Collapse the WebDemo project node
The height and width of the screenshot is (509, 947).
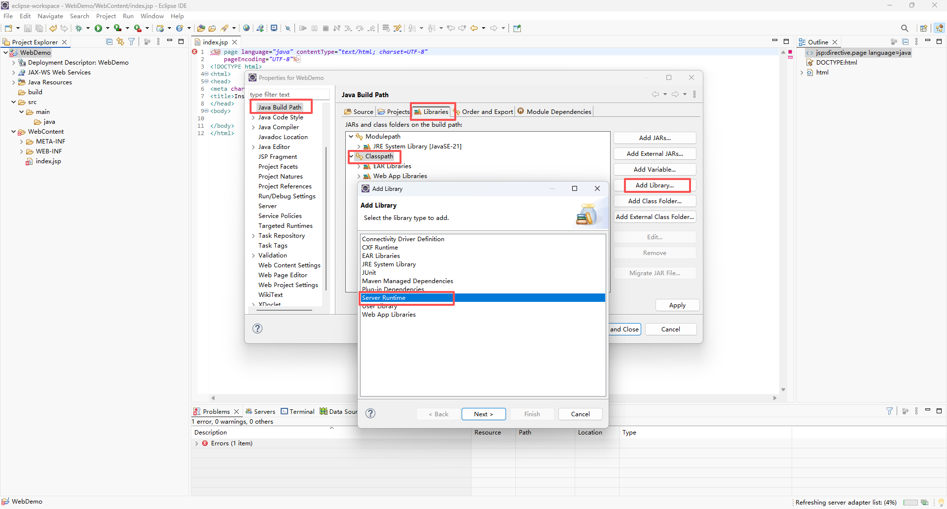click(5, 52)
